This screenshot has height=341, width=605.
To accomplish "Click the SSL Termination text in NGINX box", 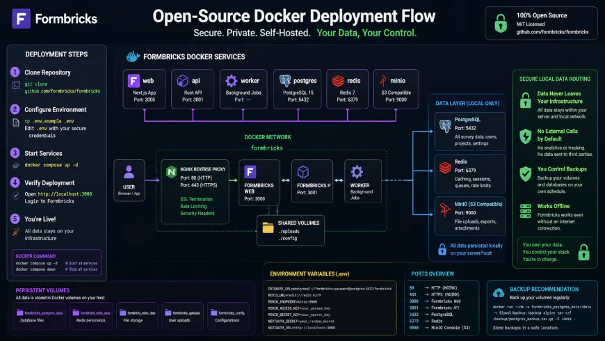I will [x=196, y=199].
